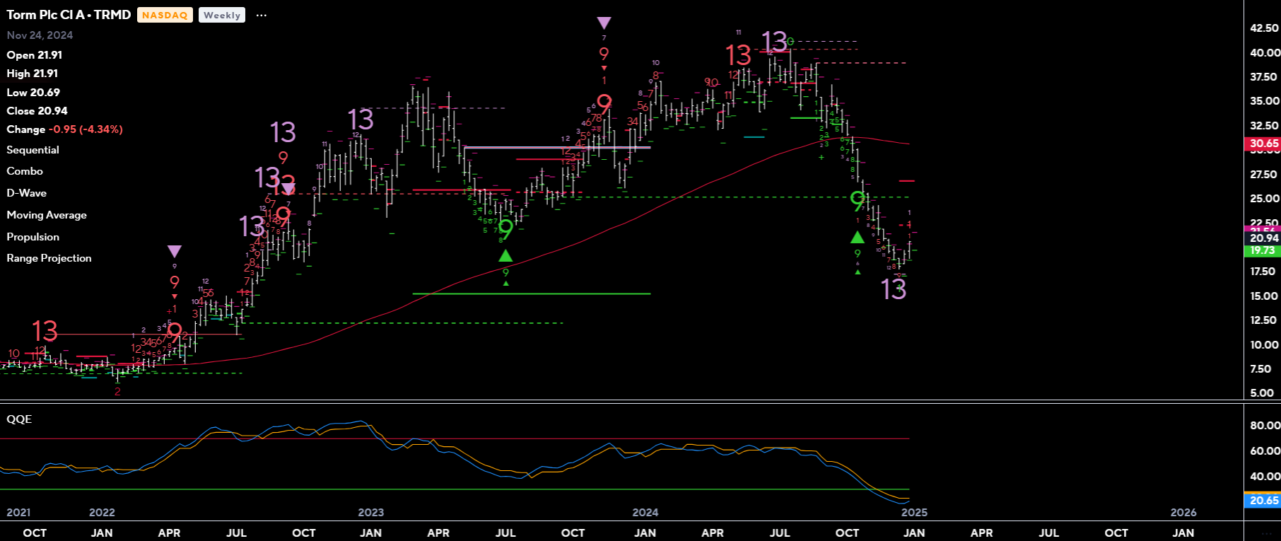Open the Torm Plc Cl A TRMD symbol selector
1281x541 pixels.
[69, 15]
